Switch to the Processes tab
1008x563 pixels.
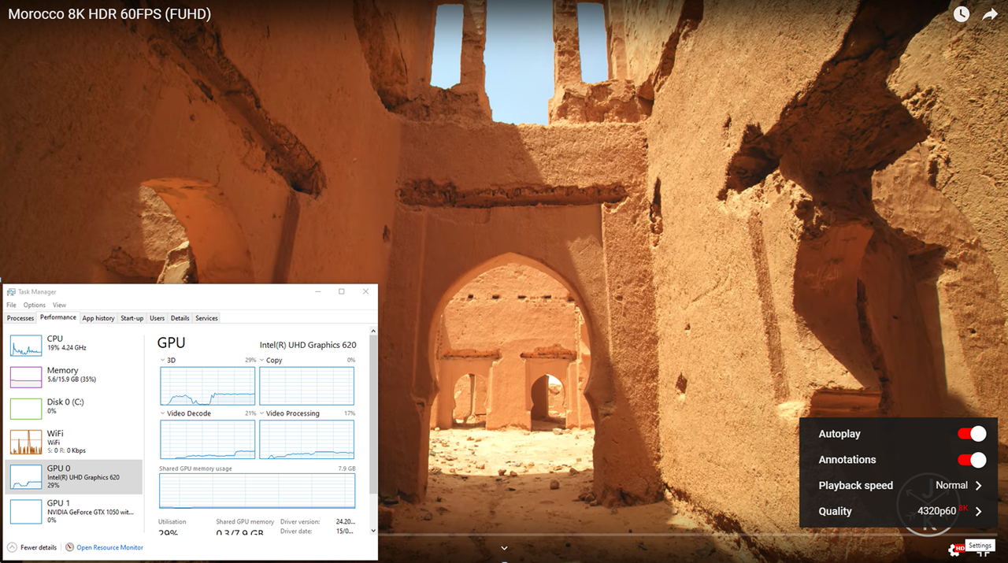click(x=20, y=318)
